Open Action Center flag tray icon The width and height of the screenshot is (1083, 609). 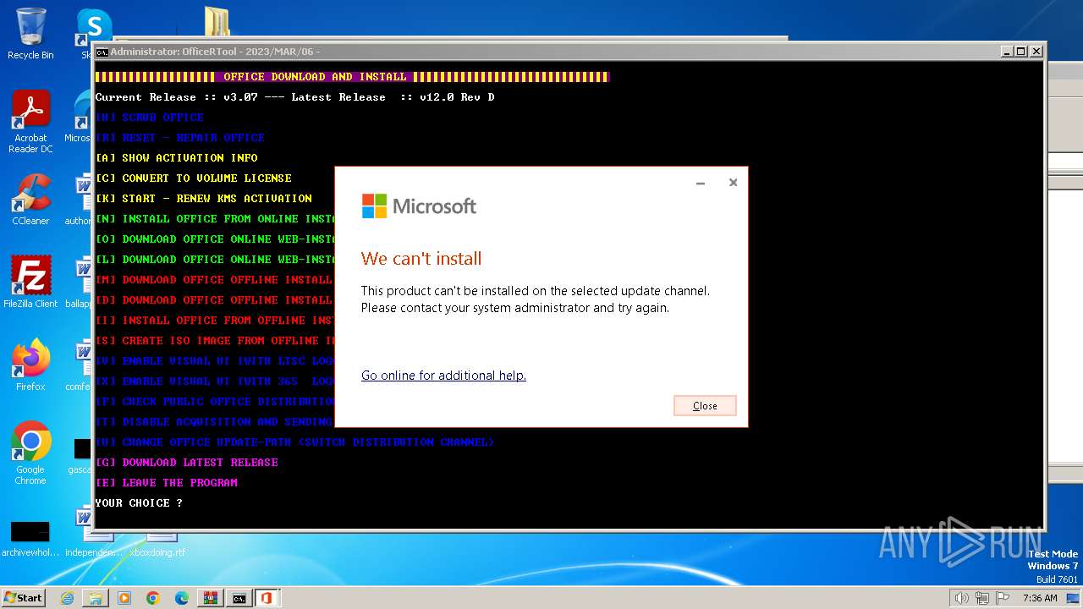(1003, 598)
